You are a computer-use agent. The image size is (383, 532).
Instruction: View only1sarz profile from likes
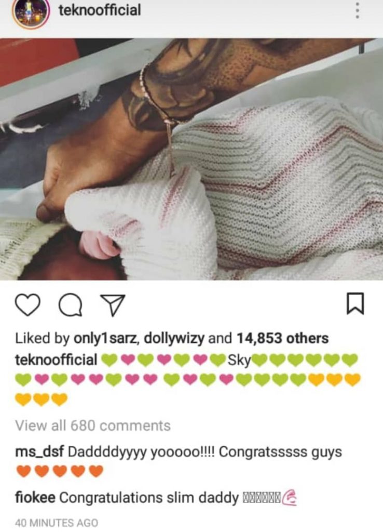(106, 338)
